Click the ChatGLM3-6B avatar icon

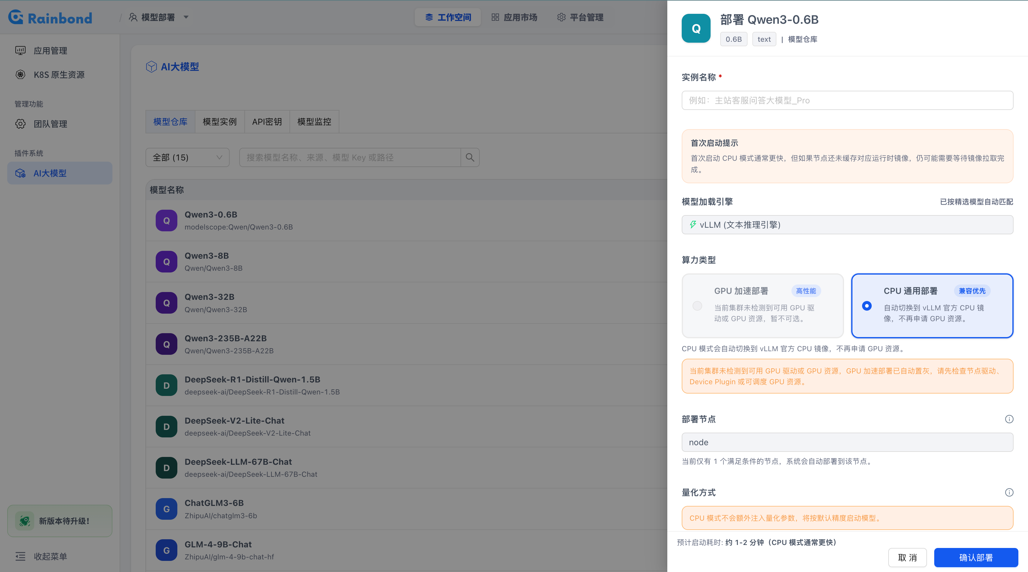click(x=167, y=509)
